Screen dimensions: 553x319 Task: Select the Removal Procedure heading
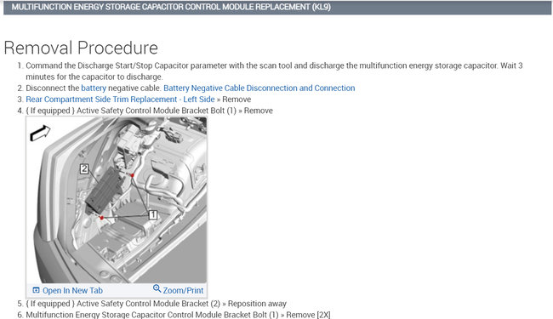click(x=81, y=48)
